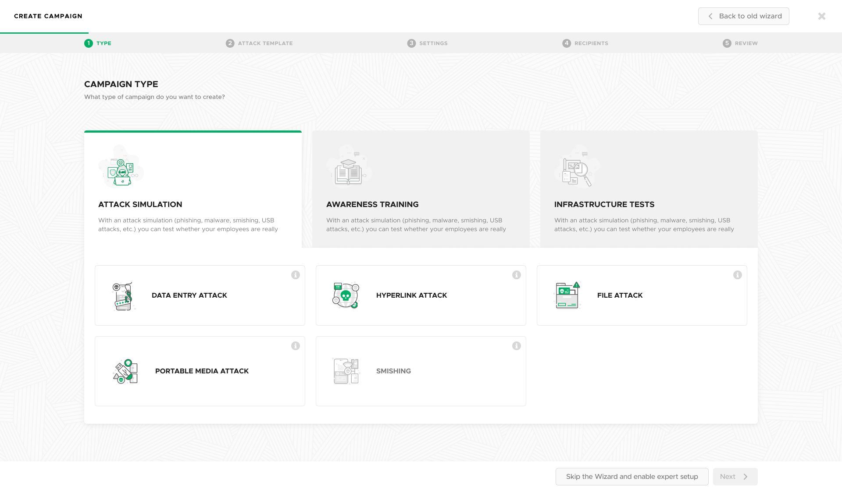Close the Create Campaign wizard

pyautogui.click(x=822, y=16)
